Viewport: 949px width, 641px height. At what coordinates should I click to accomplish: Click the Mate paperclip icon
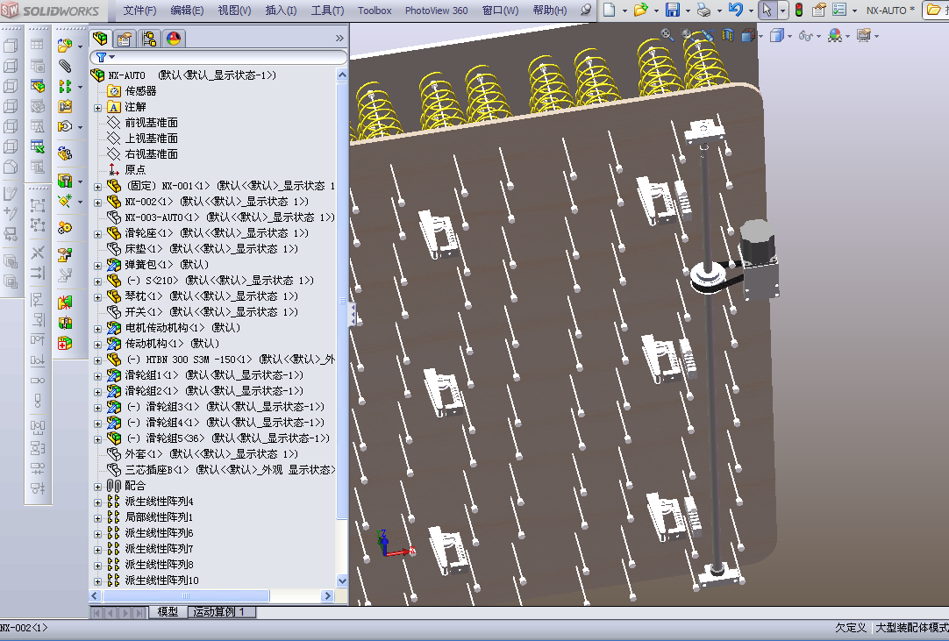pos(65,66)
